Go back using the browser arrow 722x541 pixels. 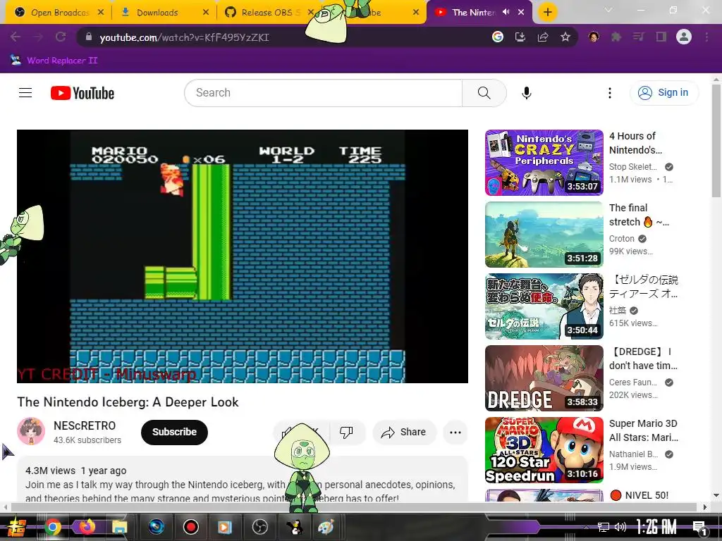(16, 37)
